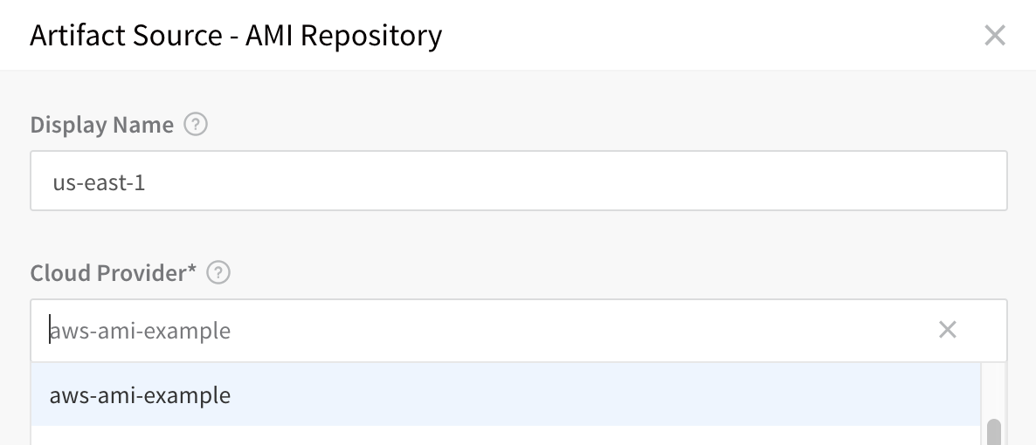The height and width of the screenshot is (445, 1036).
Task: Show the tooltip beside Cloud Provider*
Action: [218, 272]
